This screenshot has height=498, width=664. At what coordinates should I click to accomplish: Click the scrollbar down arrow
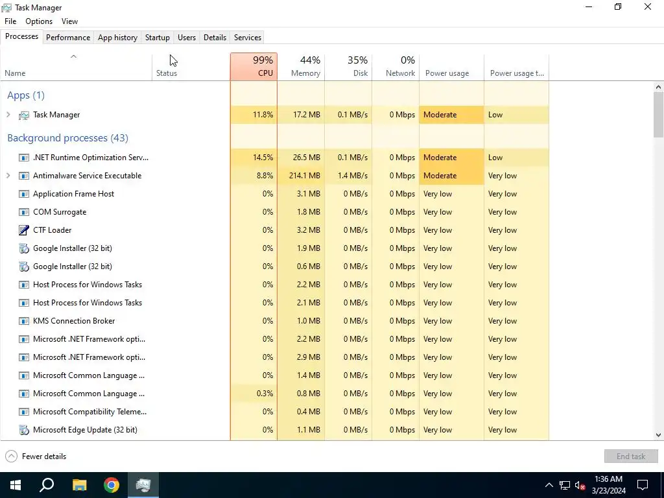[658, 435]
